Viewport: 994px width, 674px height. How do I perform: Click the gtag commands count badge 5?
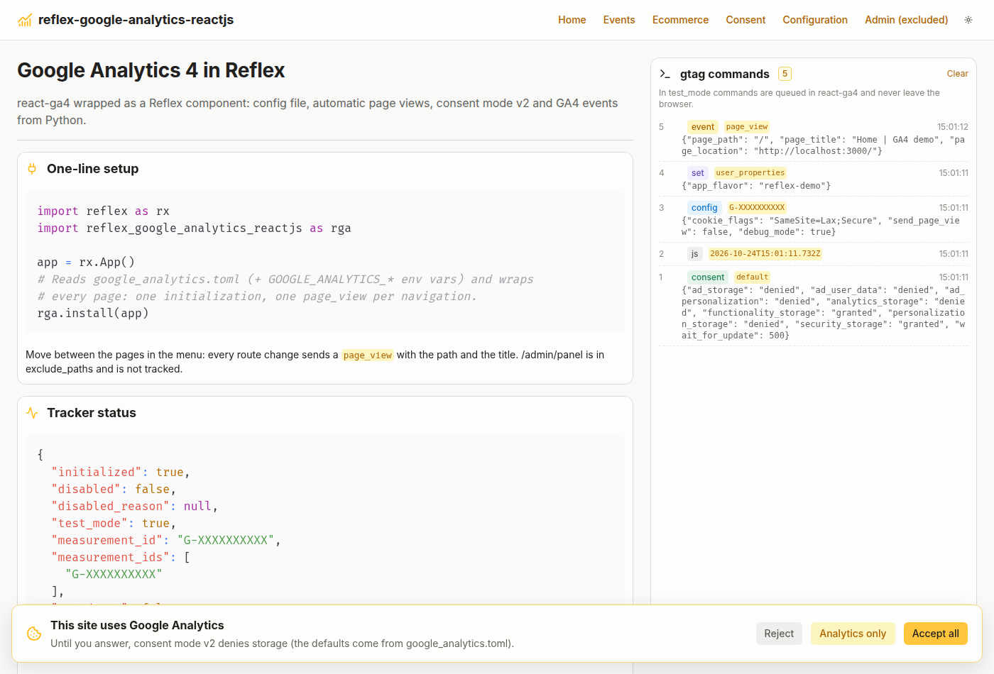tap(785, 74)
